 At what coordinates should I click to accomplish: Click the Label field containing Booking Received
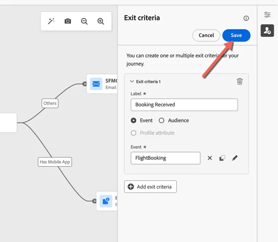tap(184, 105)
